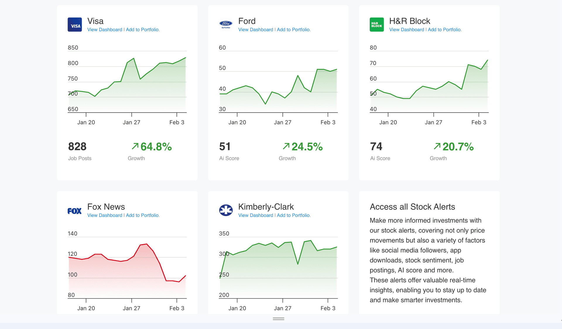Viewport: 562px width, 329px height.
Task: Open View Dashboard for Kimberly-Clark
Action: (256, 215)
